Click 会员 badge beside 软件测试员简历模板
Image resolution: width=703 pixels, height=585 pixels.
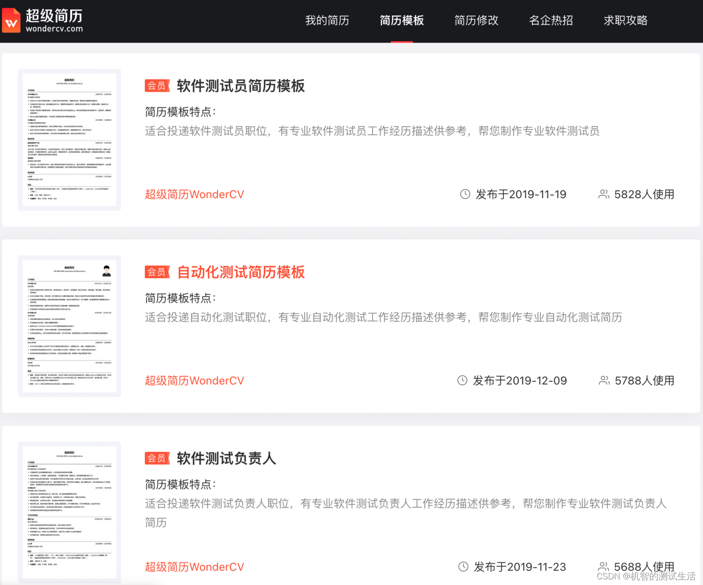(x=157, y=86)
